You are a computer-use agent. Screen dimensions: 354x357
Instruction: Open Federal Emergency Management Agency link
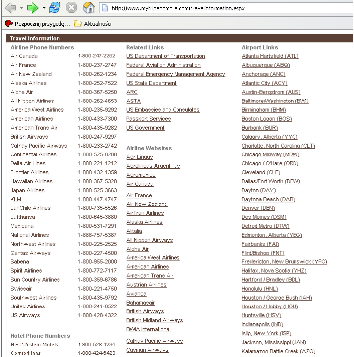(176, 74)
